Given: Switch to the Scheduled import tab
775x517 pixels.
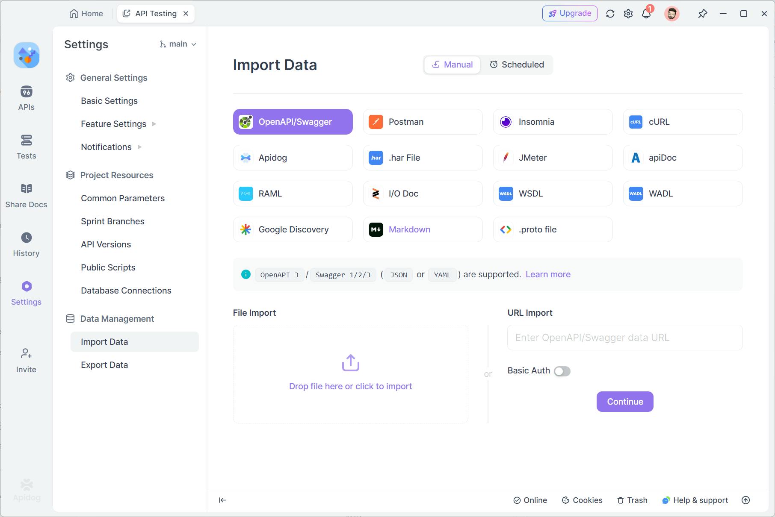Looking at the screenshot, I should pyautogui.click(x=517, y=65).
